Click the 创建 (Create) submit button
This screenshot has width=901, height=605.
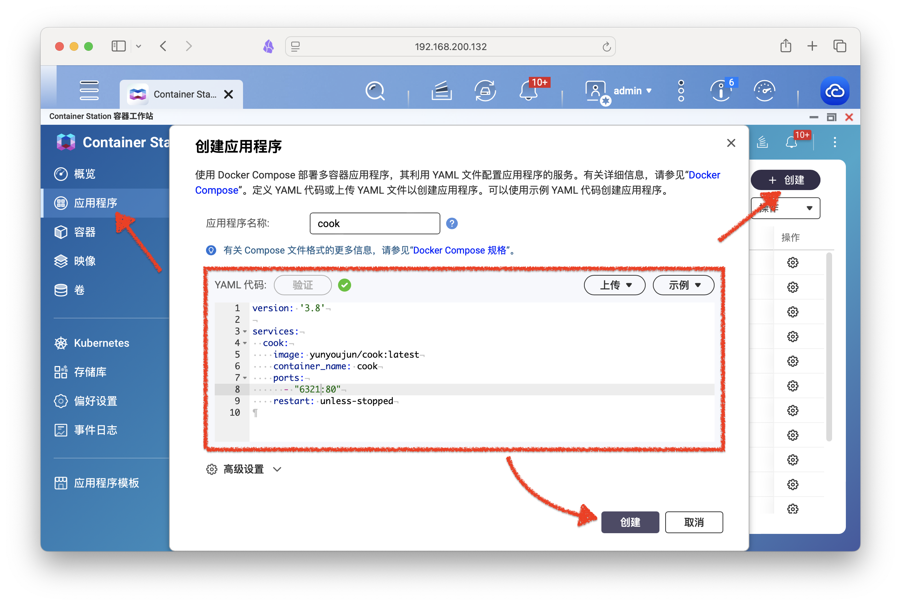click(x=629, y=522)
